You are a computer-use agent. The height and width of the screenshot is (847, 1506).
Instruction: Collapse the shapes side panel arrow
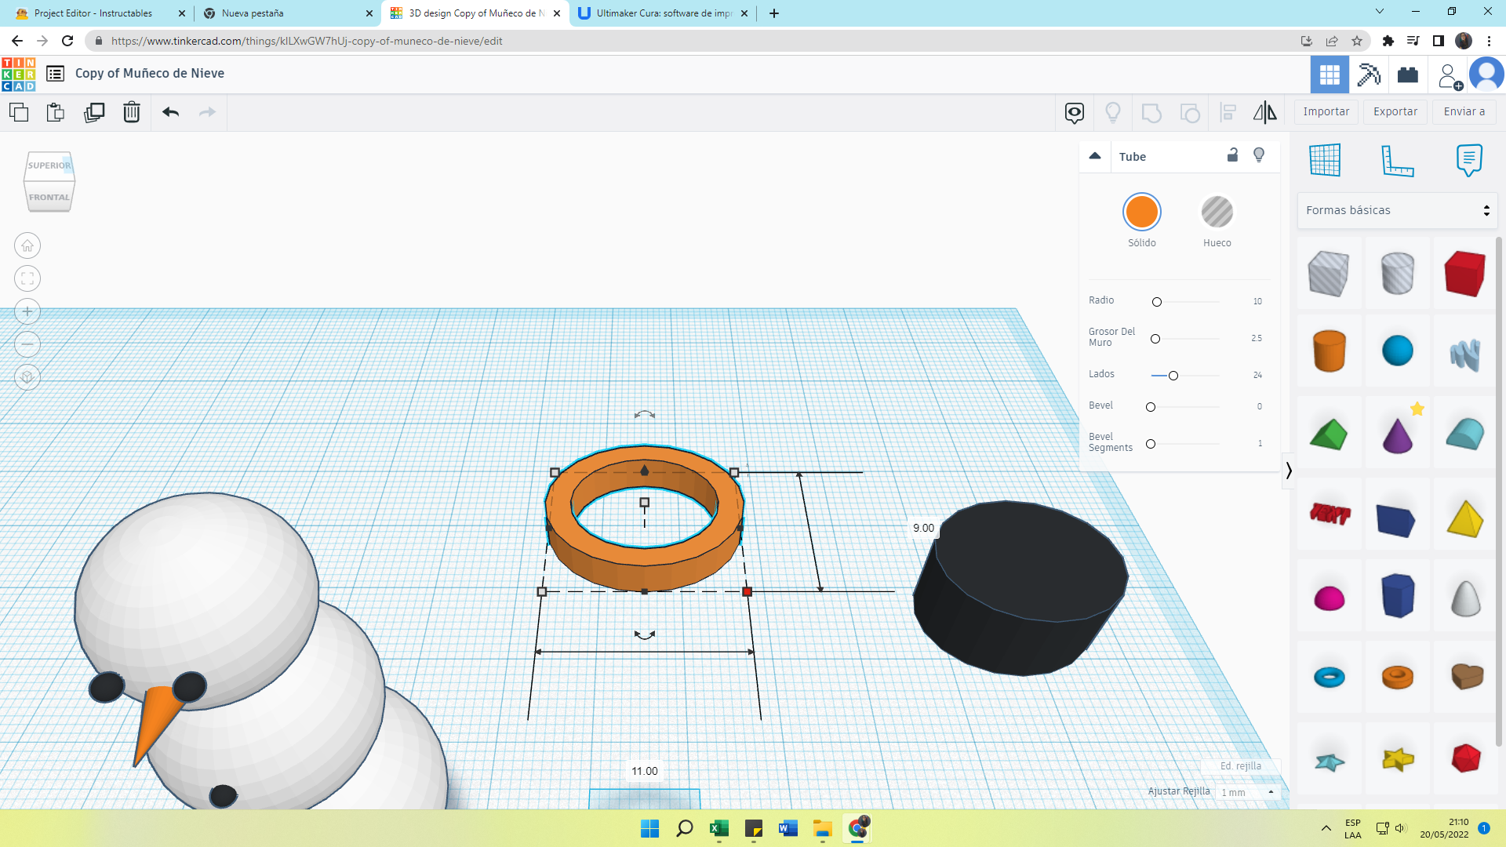point(1288,471)
